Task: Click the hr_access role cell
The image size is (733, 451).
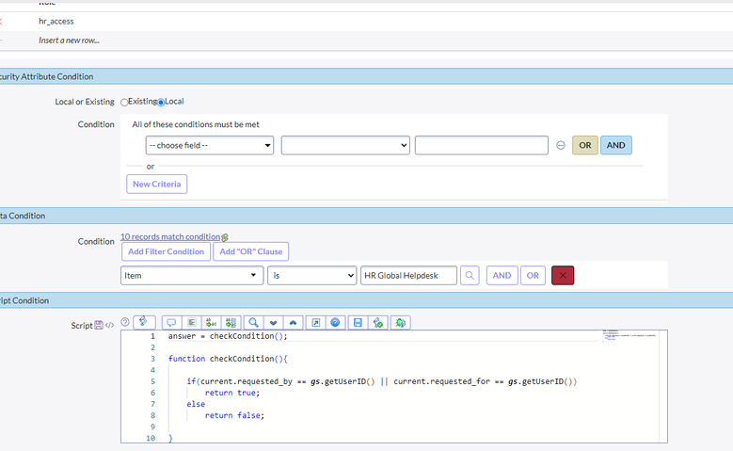Action: pos(56,21)
